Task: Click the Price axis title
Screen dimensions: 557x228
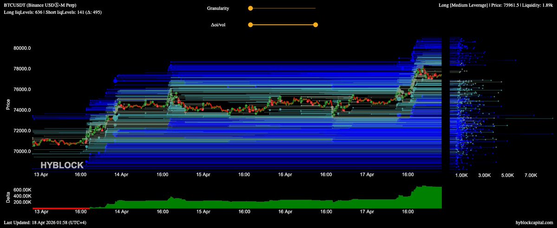Action: click(x=8, y=104)
